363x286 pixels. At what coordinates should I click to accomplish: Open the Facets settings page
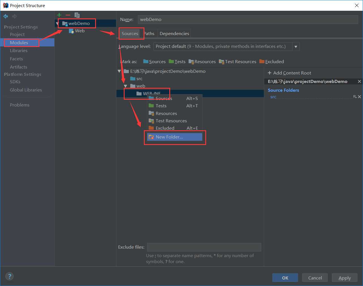coord(16,59)
